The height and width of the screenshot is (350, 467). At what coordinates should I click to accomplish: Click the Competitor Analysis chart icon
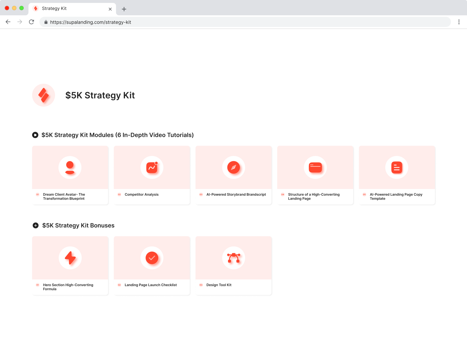152,167
